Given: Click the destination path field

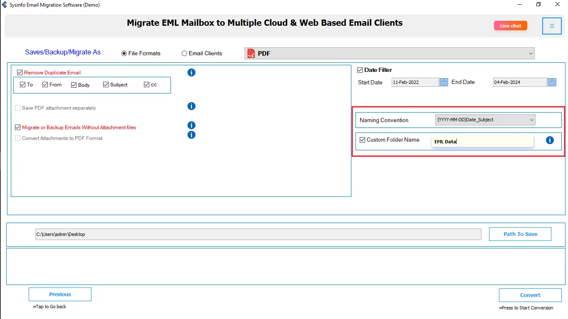Looking at the screenshot, I should pos(258,234).
